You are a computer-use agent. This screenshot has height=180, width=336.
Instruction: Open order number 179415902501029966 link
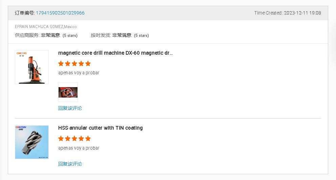click(60, 13)
